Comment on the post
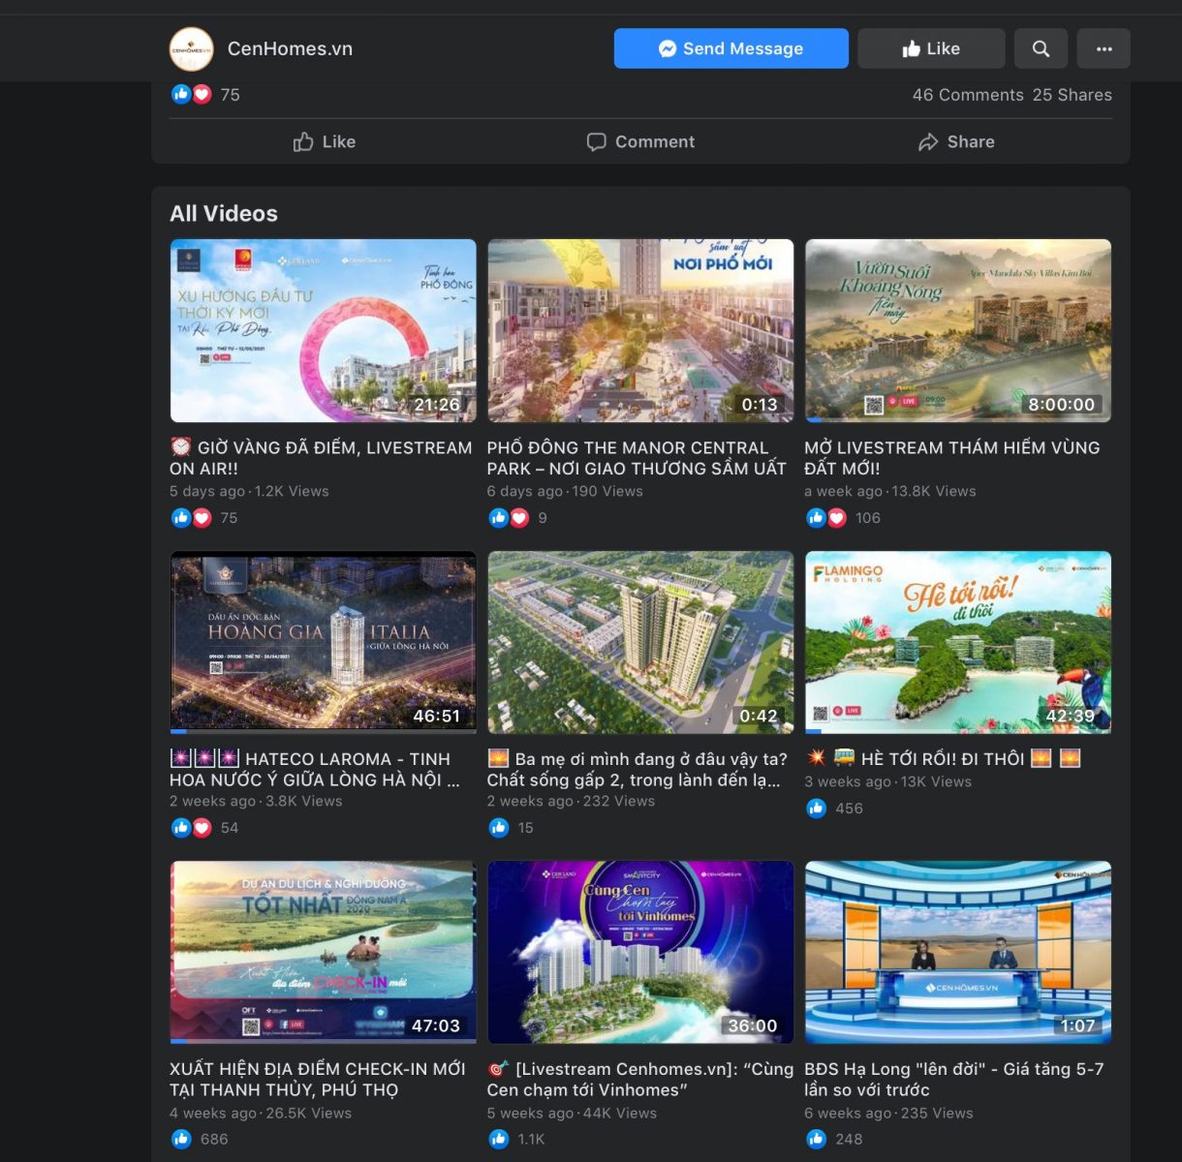This screenshot has width=1182, height=1162. tap(640, 141)
